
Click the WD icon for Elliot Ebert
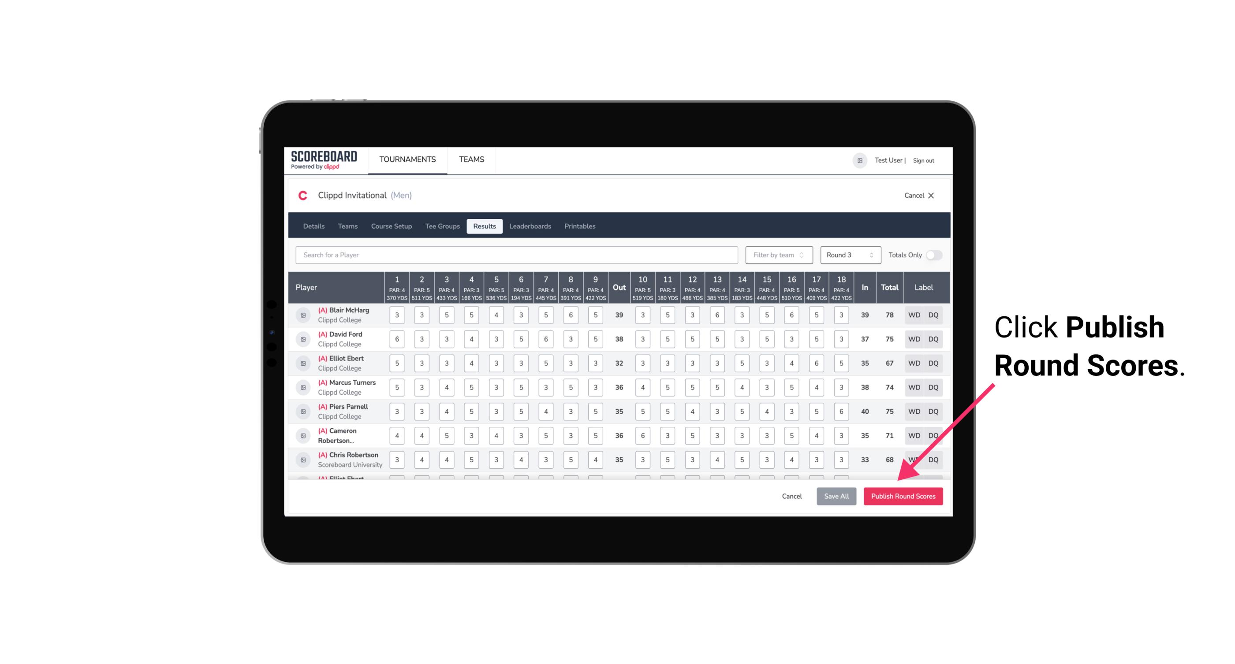[x=914, y=363]
